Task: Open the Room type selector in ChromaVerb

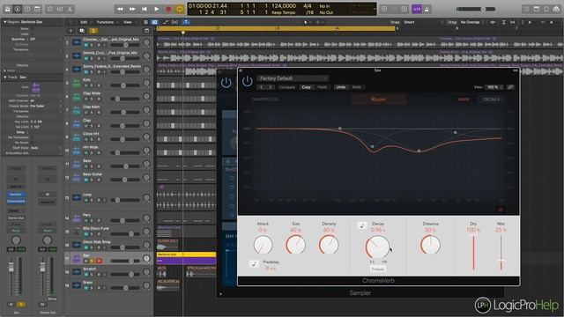Action: pyautogui.click(x=378, y=100)
